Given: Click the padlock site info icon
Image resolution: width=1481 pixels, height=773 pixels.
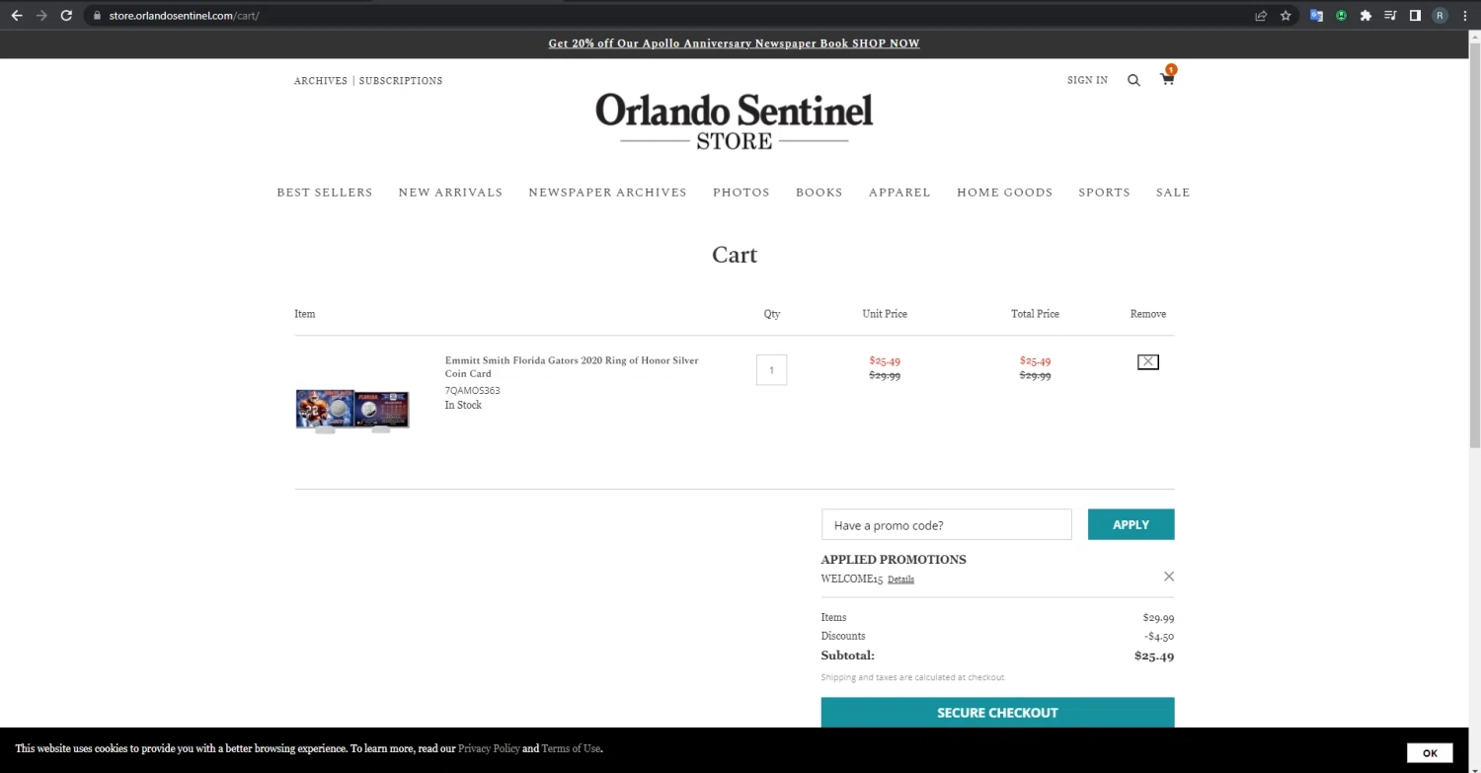Looking at the screenshot, I should 97,16.
